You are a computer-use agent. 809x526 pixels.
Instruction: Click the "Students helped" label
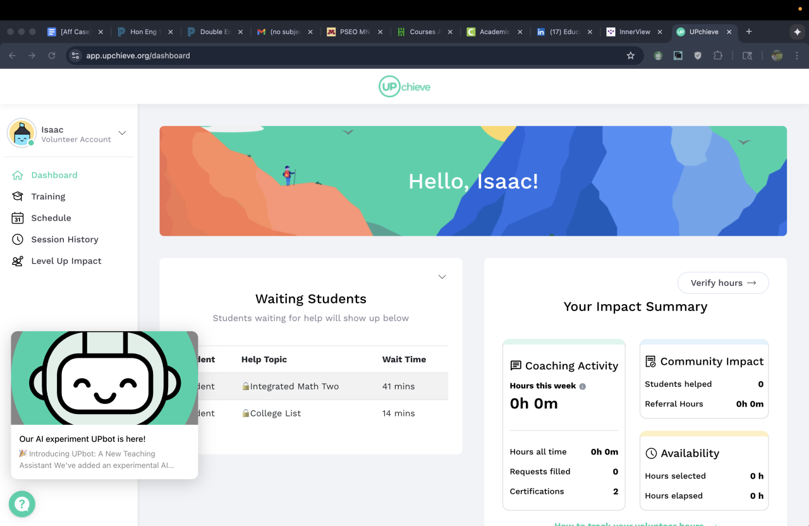(678, 384)
